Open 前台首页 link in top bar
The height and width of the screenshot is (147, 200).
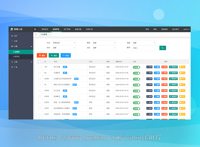click(175, 29)
